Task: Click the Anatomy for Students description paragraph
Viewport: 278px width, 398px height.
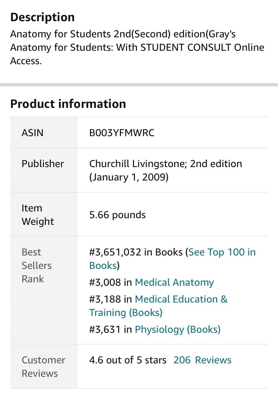Action: click(137, 47)
